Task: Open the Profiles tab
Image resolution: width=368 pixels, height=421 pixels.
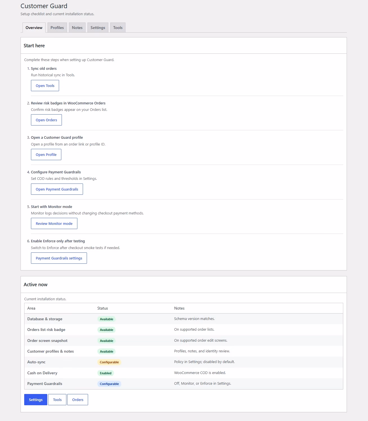Action: click(x=57, y=28)
